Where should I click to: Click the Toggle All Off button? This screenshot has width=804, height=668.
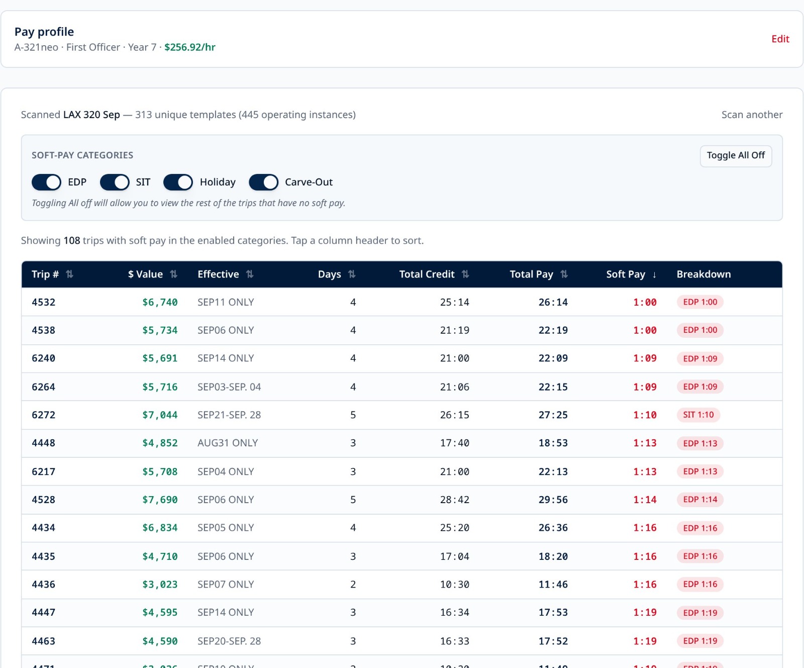(x=736, y=156)
